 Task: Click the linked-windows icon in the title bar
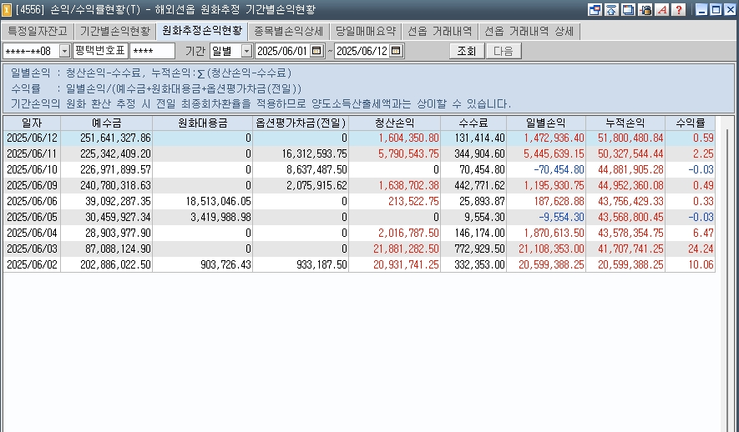pos(595,9)
